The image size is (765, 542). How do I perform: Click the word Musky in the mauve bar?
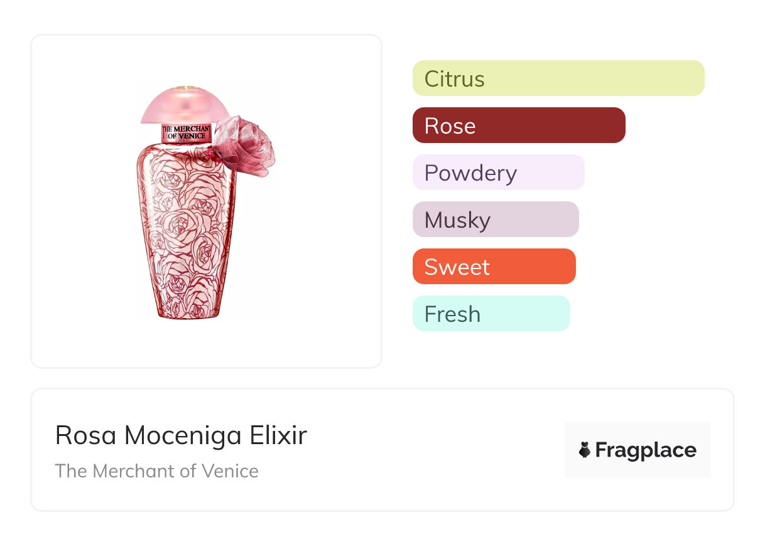pyautogui.click(x=457, y=220)
